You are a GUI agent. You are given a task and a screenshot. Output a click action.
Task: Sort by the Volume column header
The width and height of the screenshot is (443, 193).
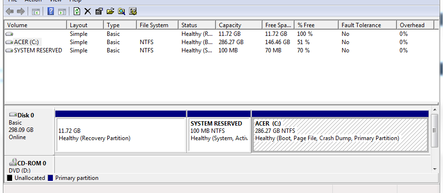coord(35,25)
